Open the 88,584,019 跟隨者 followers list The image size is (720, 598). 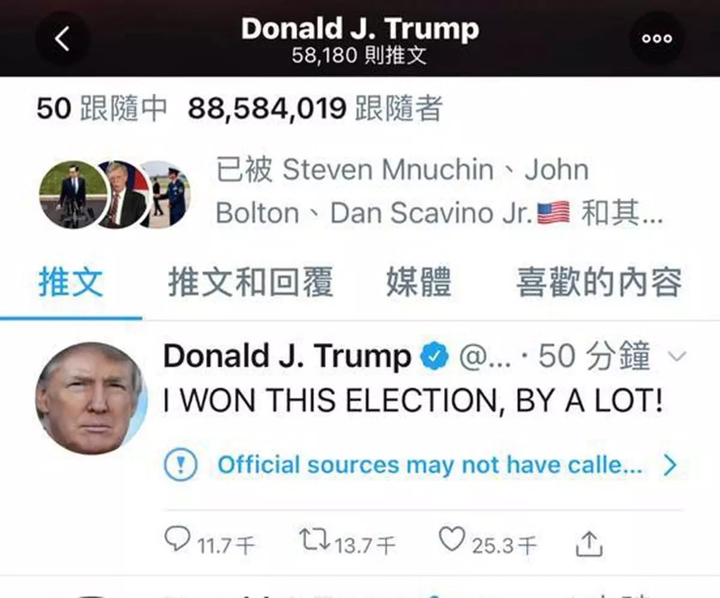tap(316, 109)
